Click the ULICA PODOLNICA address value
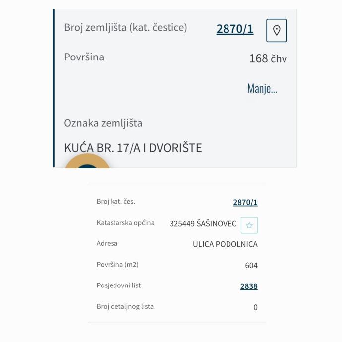Viewport: 342px width, 342px height. [x=225, y=244]
